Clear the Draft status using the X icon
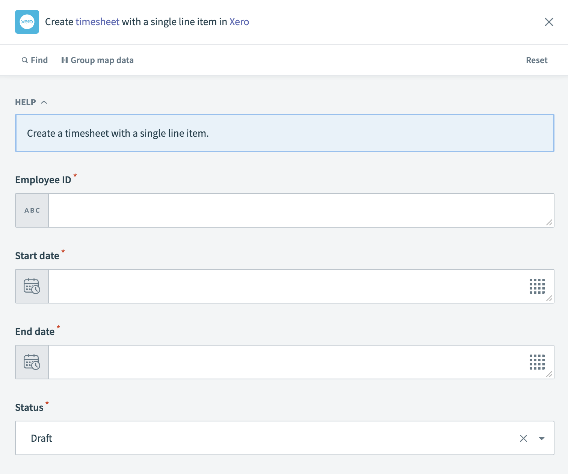 [x=523, y=438]
